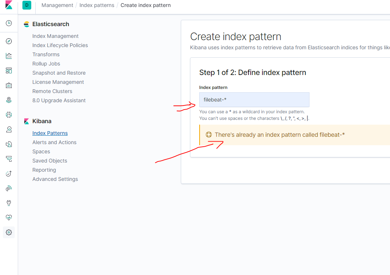Open Index Lifecycle Policies
Viewport: 390px width, 275px height.
coord(60,45)
